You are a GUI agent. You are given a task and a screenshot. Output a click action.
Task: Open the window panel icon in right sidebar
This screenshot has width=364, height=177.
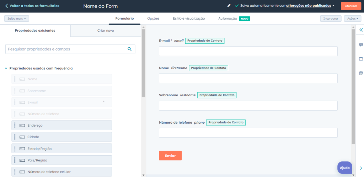point(361,59)
